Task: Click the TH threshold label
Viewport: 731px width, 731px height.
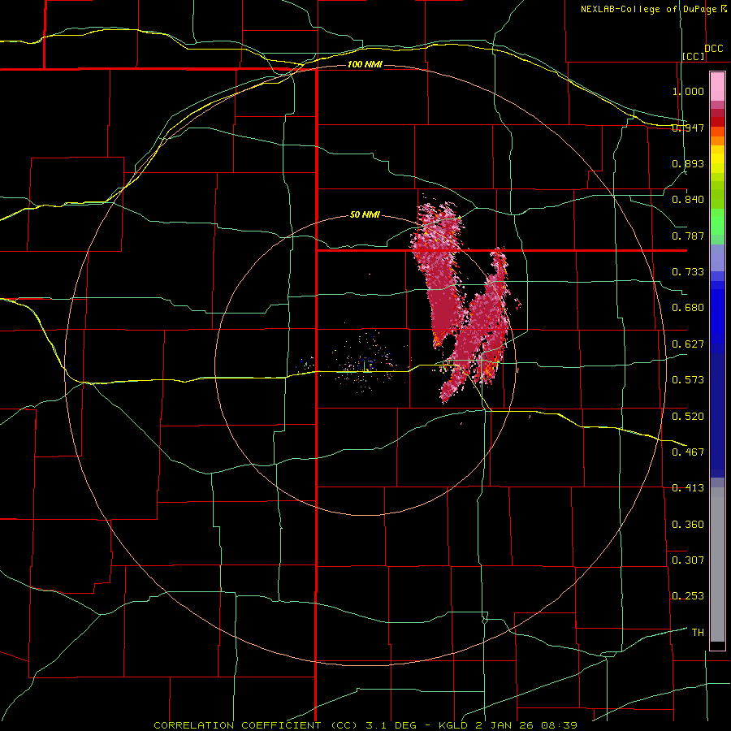Action: pos(698,633)
